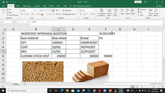
Task: Open the font size dropdown
Action: (x=39, y=11)
